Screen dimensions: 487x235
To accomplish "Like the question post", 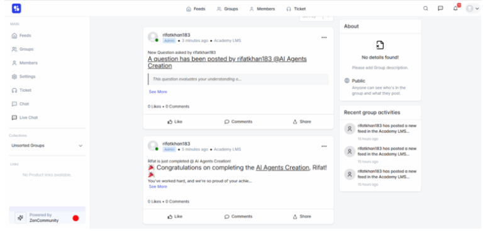I will tap(175, 122).
